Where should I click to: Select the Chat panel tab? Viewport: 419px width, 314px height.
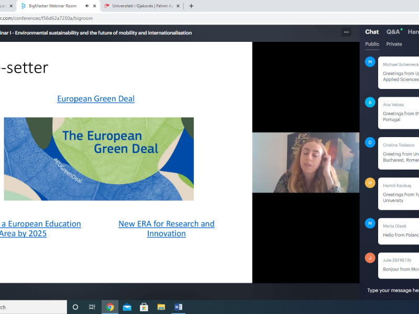pyautogui.click(x=372, y=32)
